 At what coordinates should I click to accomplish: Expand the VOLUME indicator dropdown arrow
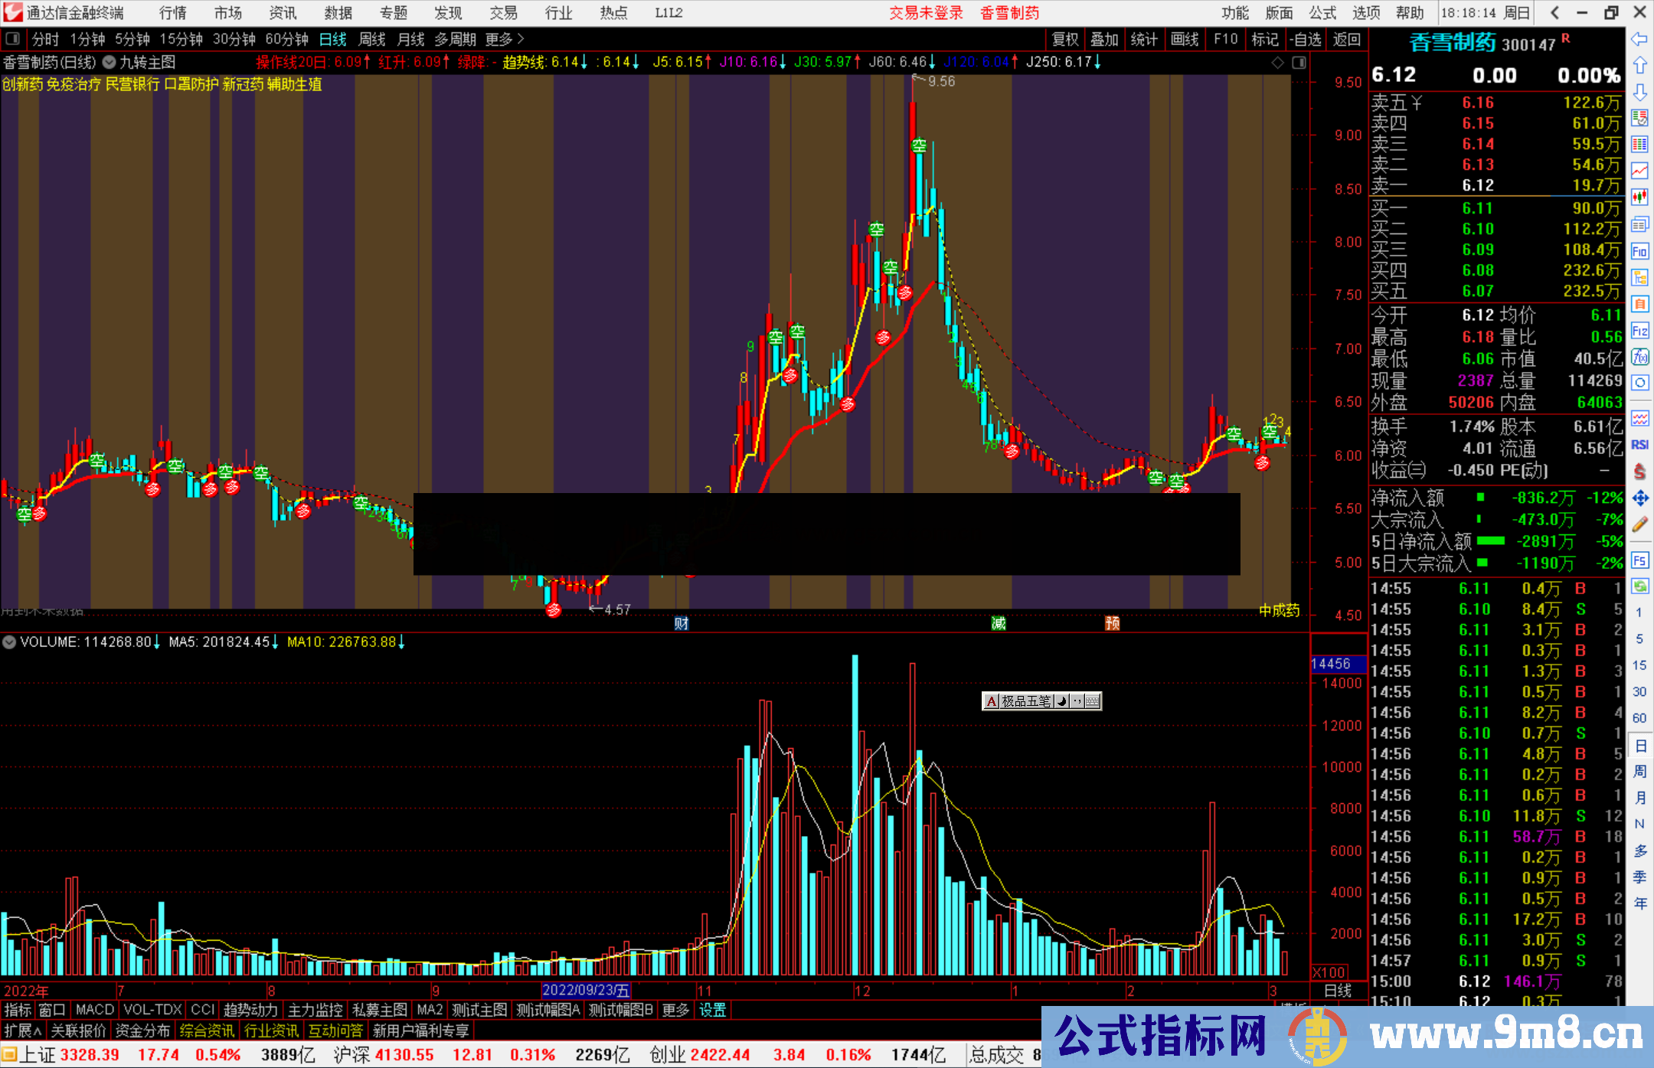tap(9, 642)
